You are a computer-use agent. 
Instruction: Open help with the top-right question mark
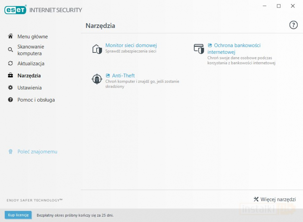(293, 25)
